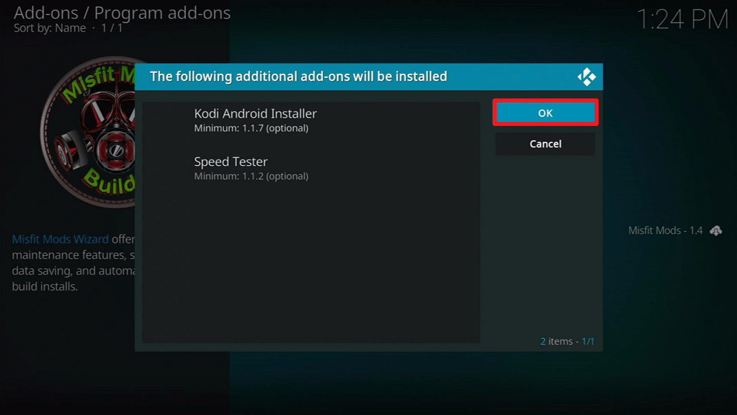Click the 1:24 PM clock
737x415 pixels.
[682, 20]
